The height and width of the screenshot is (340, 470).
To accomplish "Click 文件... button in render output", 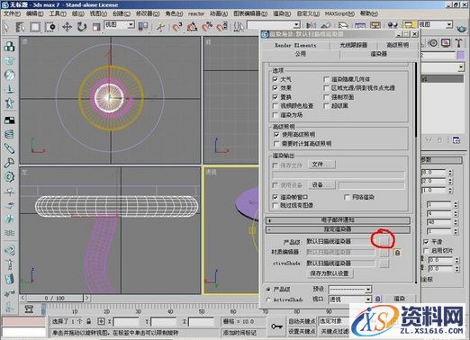I will pyautogui.click(x=321, y=165).
